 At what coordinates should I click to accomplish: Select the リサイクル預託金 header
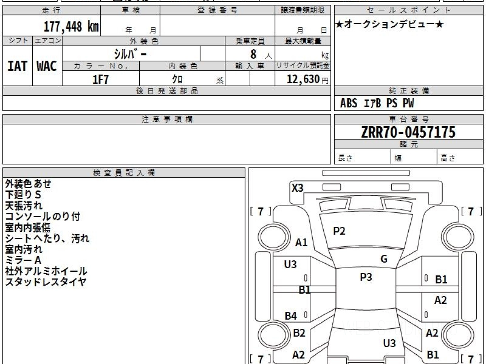tap(303, 66)
